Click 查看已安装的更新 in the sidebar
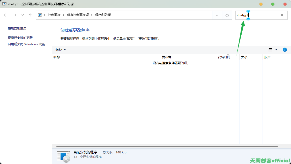 pyautogui.click(x=20, y=37)
